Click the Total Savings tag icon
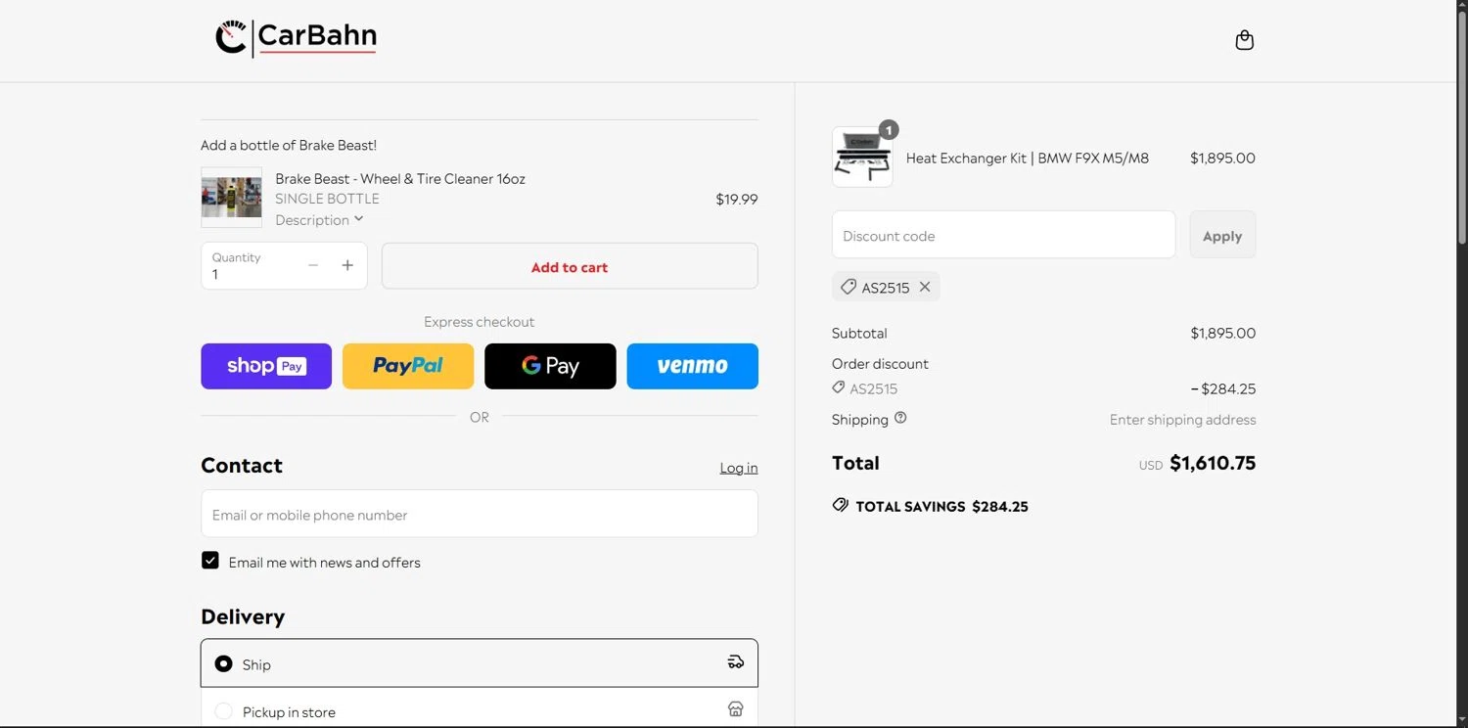 click(840, 505)
